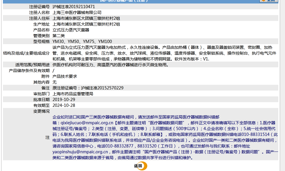This screenshot has height=171, width=285.
Task: Click the 变更情况 field label
Action: tap(42, 111)
